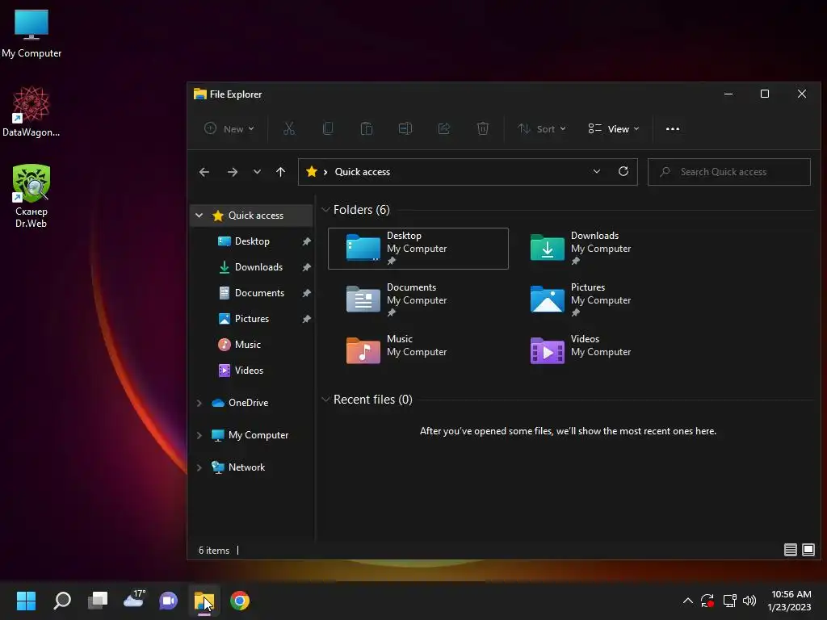Viewport: 827px width, 620px height.
Task: Go forward with the right arrow
Action: (232, 172)
